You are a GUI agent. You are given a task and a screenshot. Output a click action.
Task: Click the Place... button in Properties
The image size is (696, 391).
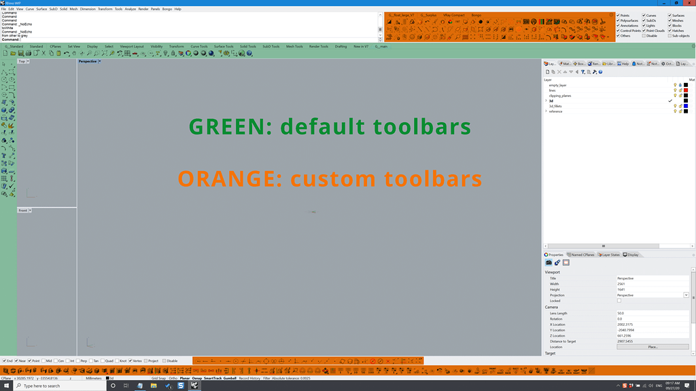point(652,347)
